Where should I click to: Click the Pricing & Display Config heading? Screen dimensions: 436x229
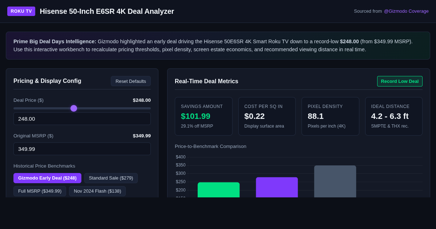coord(47,81)
